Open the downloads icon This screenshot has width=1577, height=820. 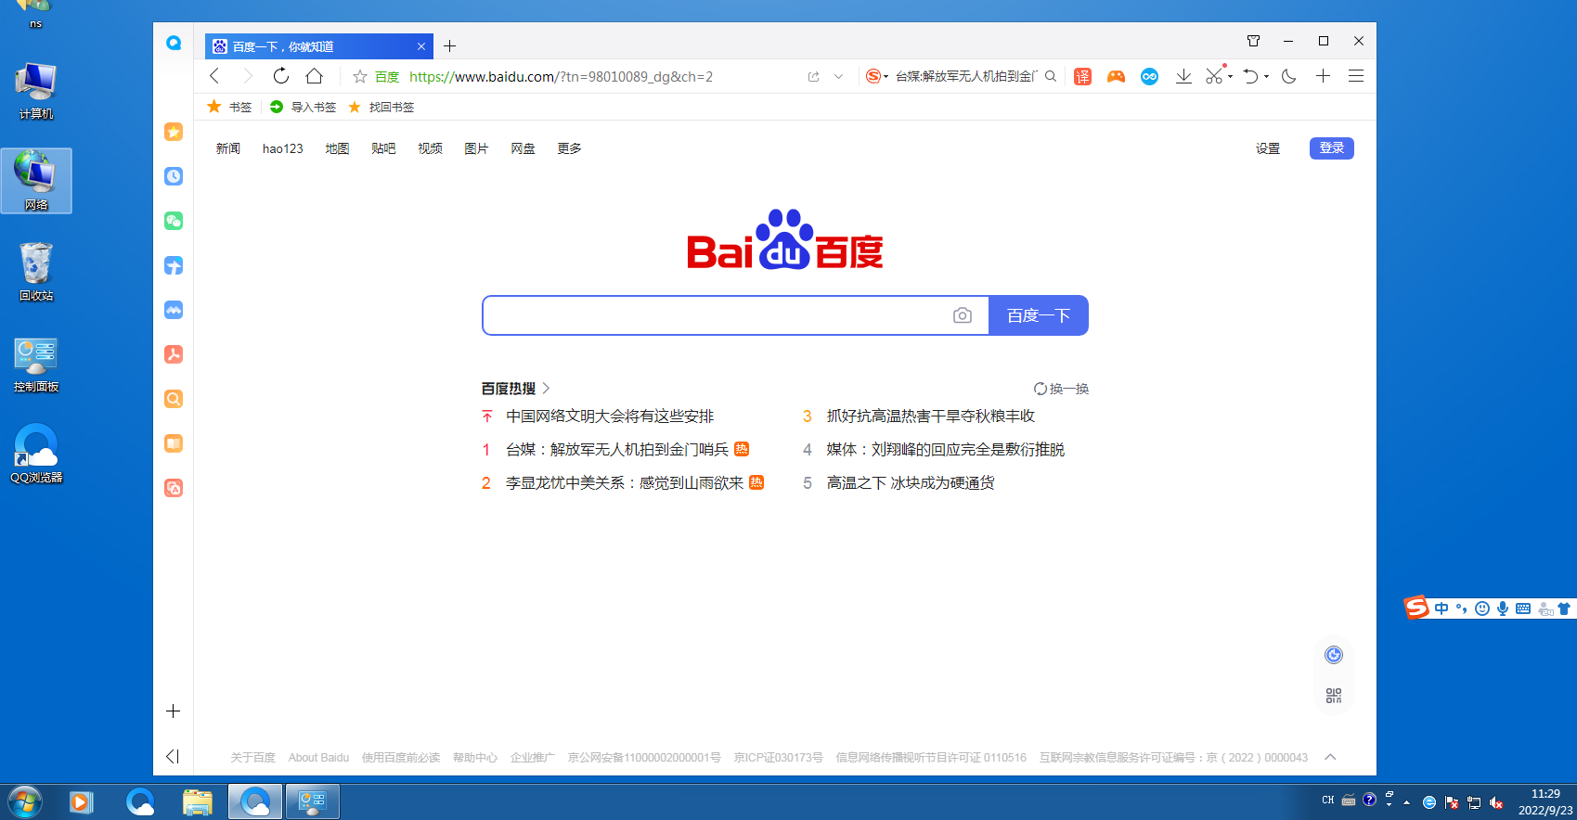point(1183,76)
